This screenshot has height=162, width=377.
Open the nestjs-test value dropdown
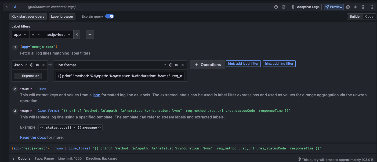[x=58, y=34]
